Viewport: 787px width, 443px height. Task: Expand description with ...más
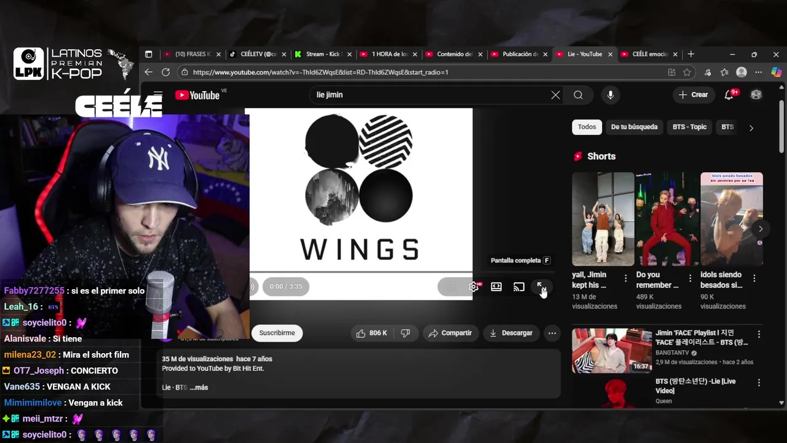tap(199, 388)
